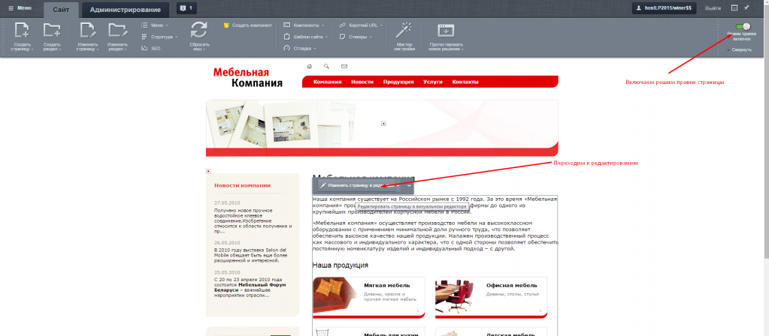Toggle the edit mode switch off
This screenshot has height=336, width=769.
coord(743,26)
